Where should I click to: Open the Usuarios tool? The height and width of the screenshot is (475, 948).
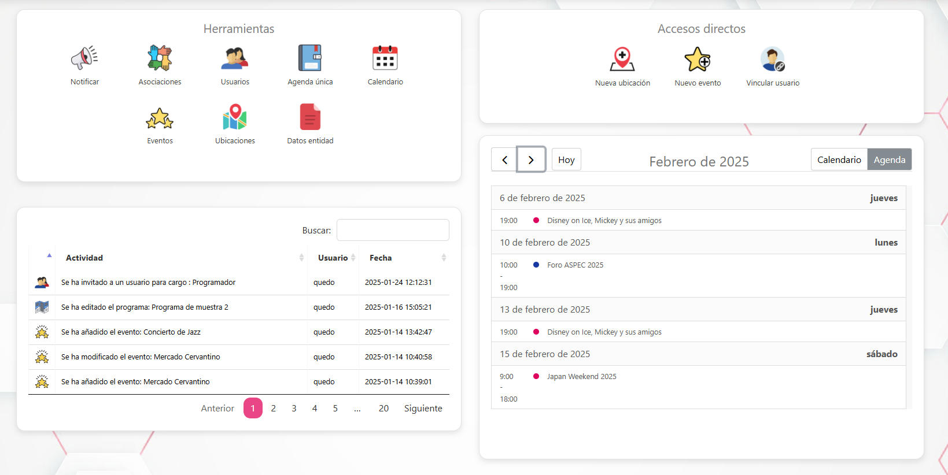(235, 58)
